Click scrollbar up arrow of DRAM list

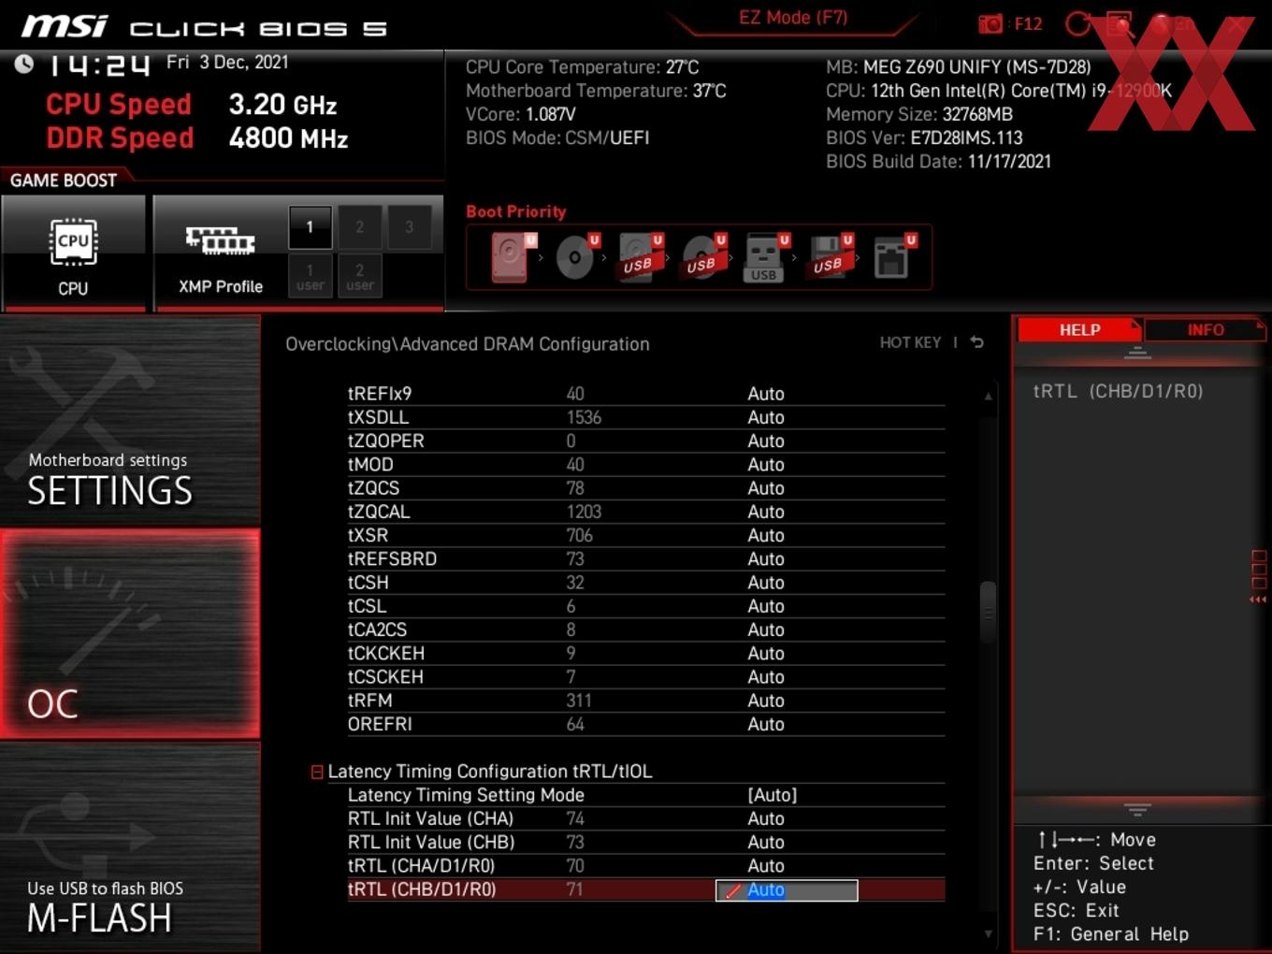(x=988, y=397)
